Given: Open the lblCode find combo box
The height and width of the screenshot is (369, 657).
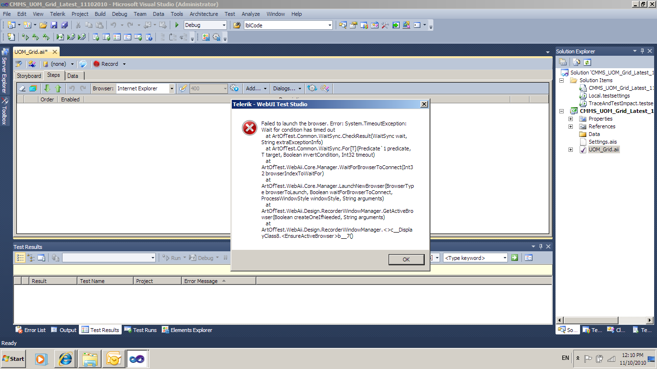Looking at the screenshot, I should tap(288, 25).
